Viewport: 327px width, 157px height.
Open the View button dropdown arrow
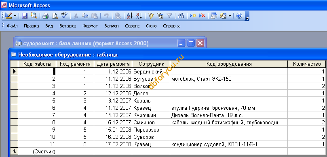15,16
